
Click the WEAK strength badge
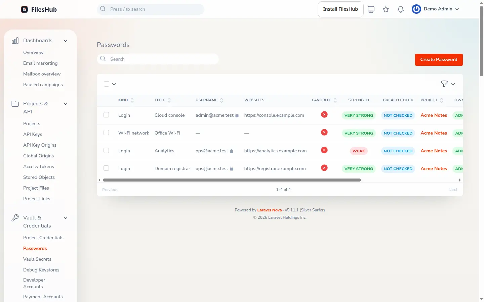(x=359, y=151)
